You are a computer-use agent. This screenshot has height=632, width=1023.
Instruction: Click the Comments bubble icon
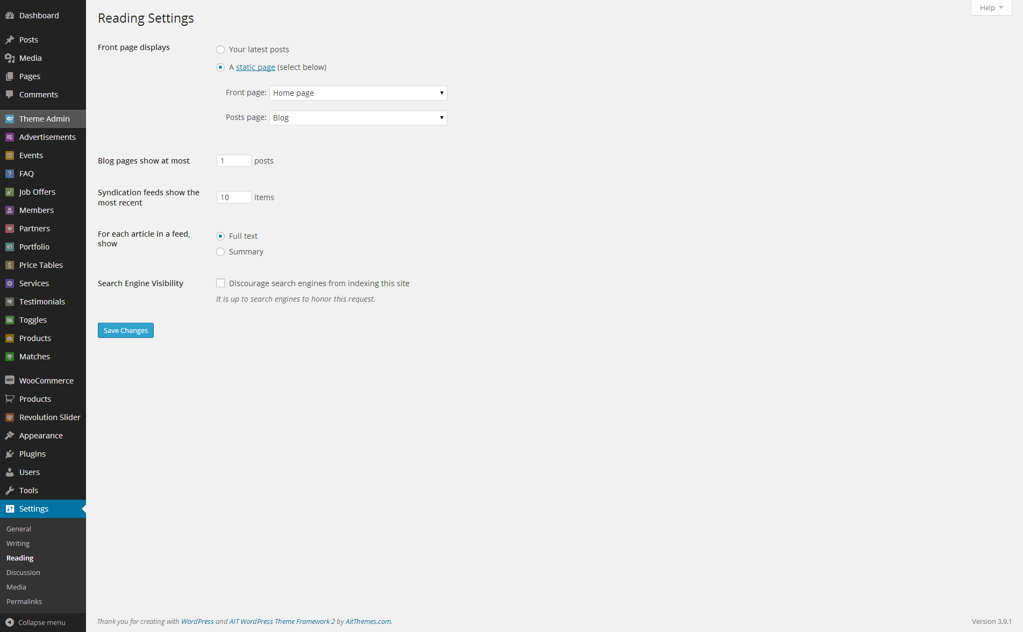[x=10, y=95]
